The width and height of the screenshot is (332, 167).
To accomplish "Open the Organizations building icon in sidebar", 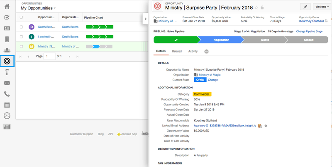I will (x=7, y=39).
